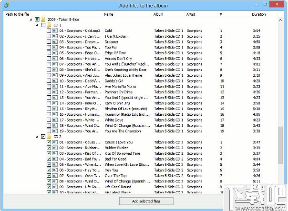288x211 pixels.
Task: Click the file icon of Ave Maria No Morro
Action: (55, 86)
